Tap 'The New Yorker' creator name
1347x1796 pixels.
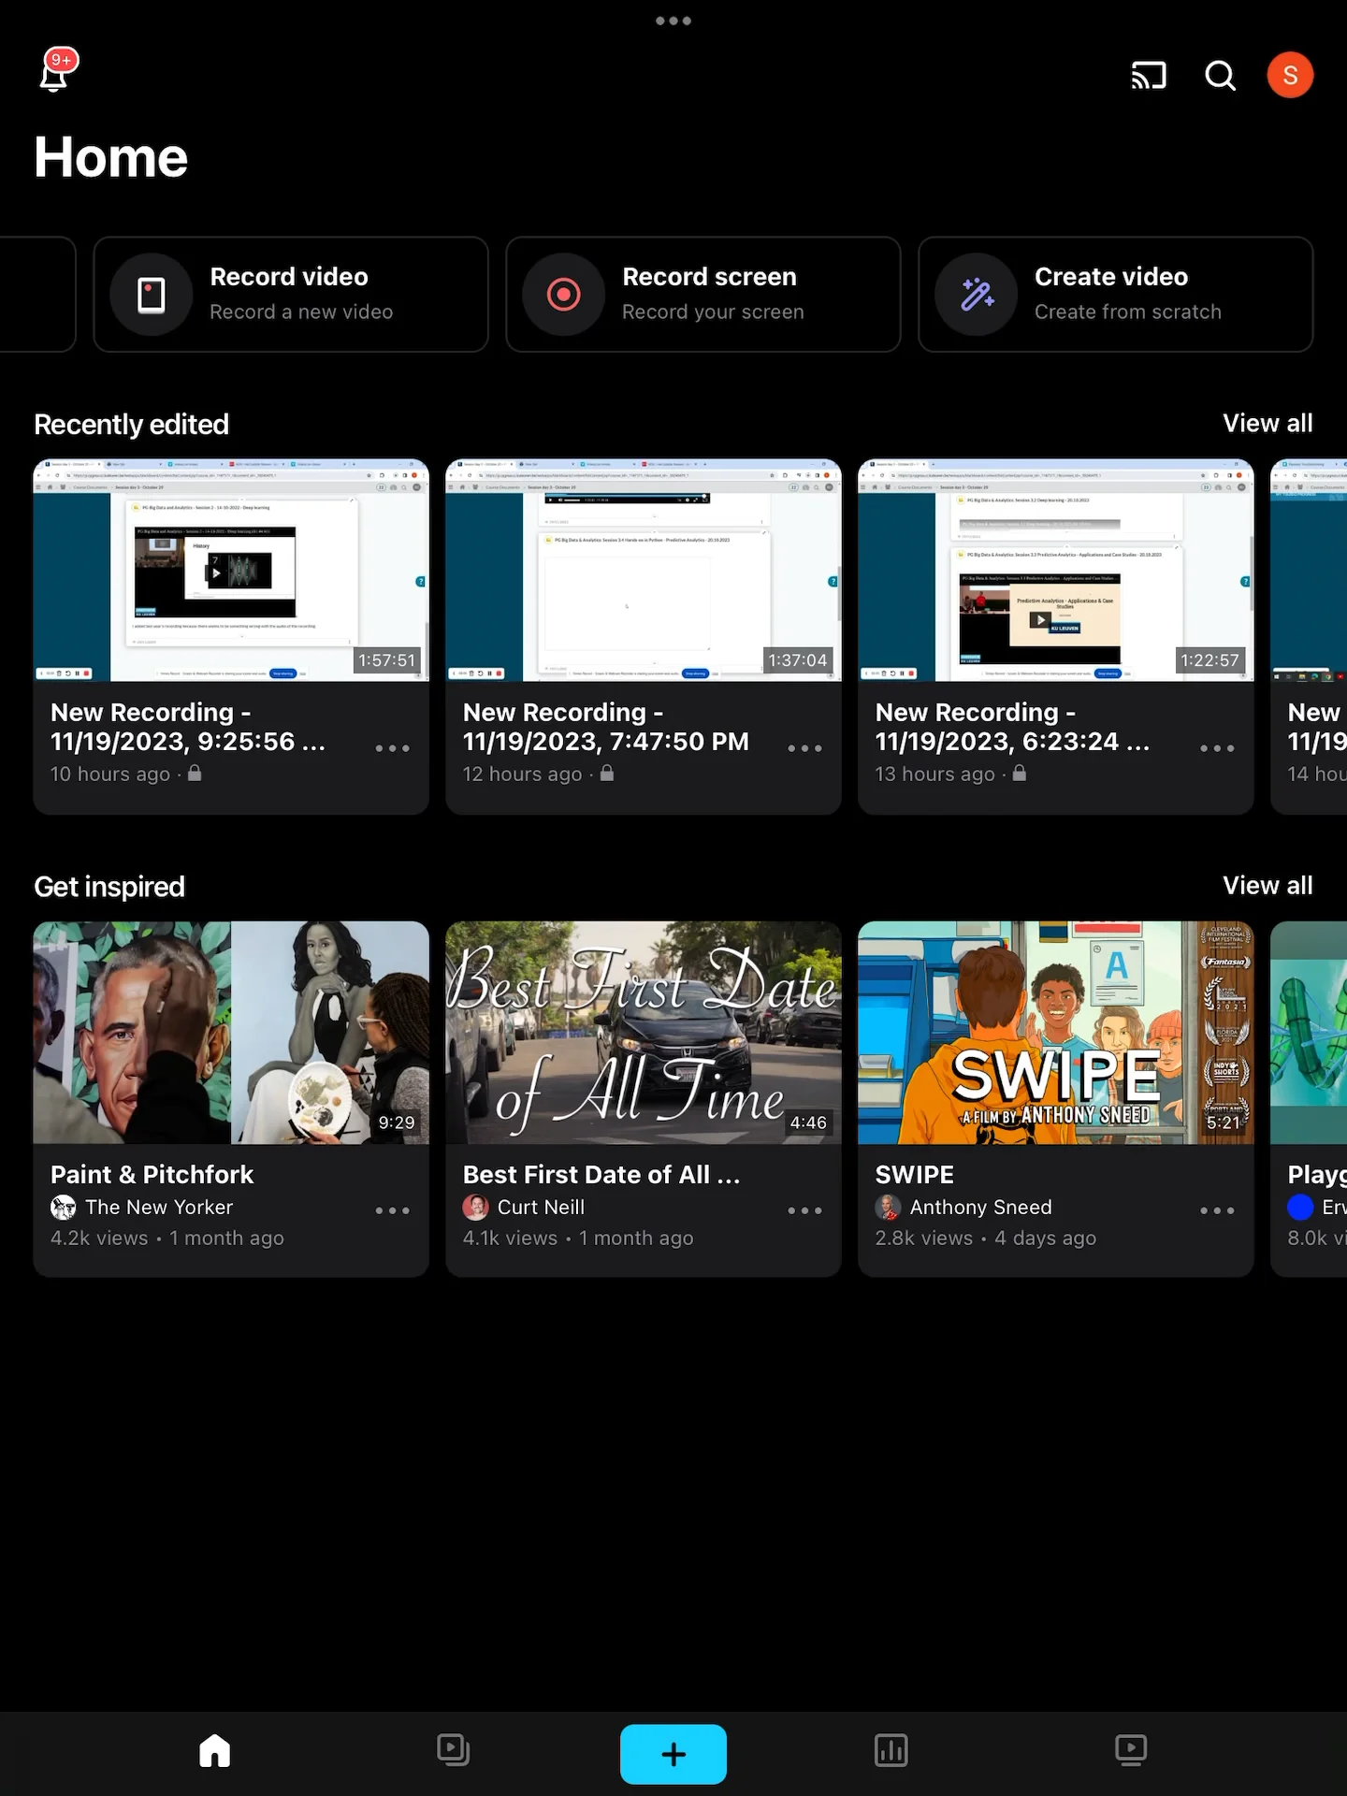[159, 1208]
